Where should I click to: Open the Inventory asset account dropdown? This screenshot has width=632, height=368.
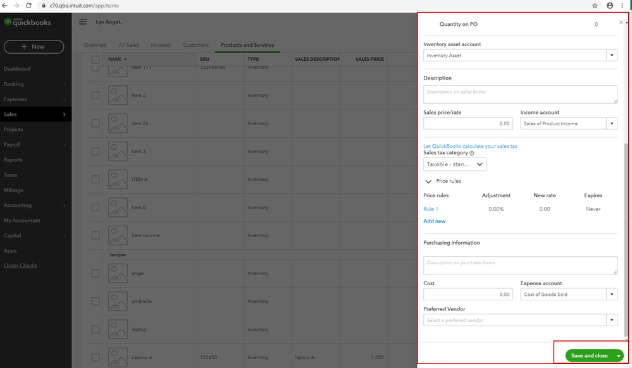612,55
